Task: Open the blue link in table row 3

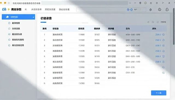Action: pos(158,45)
